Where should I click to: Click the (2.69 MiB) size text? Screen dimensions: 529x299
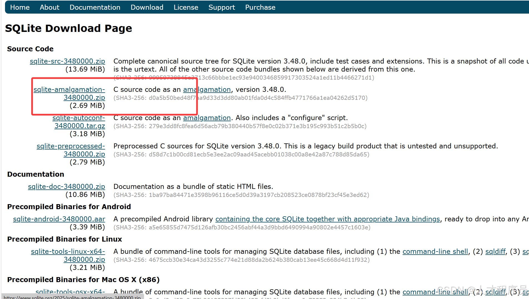click(87, 106)
